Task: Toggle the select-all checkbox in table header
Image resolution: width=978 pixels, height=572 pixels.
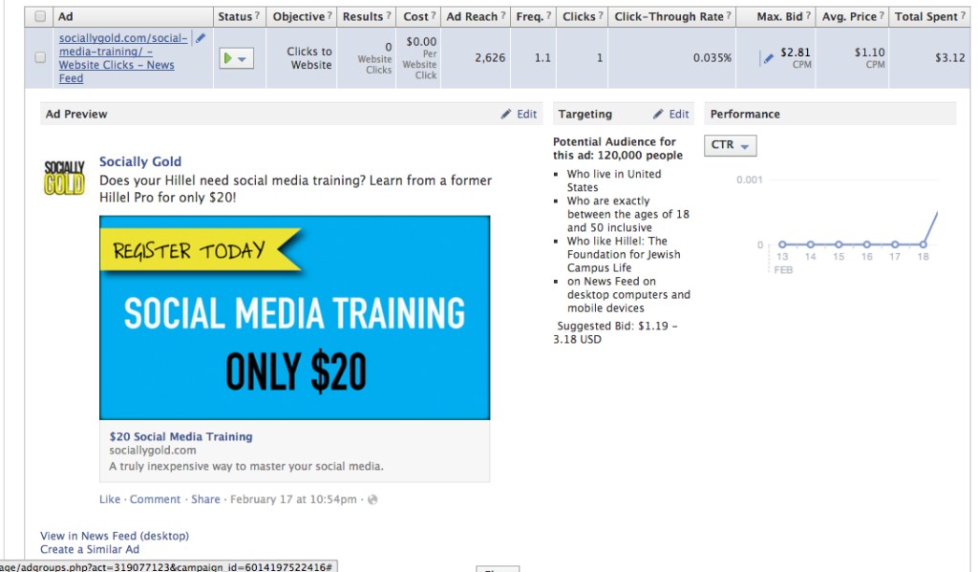Action: tap(40, 16)
